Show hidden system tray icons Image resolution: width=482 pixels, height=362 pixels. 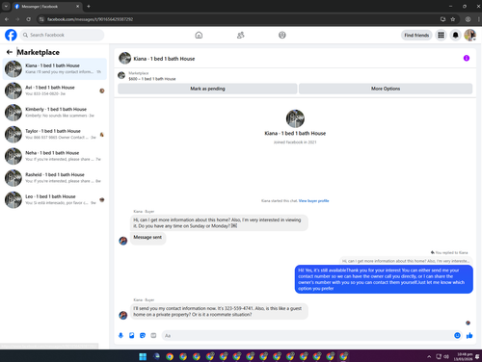tap(429, 356)
